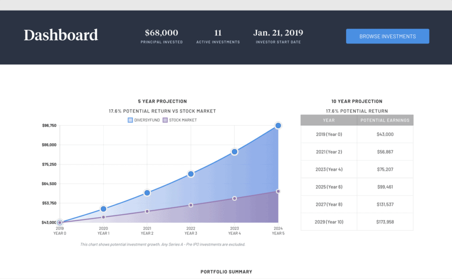Select the 2025 (Year 6) table row
The image size is (452, 279).
tap(357, 187)
